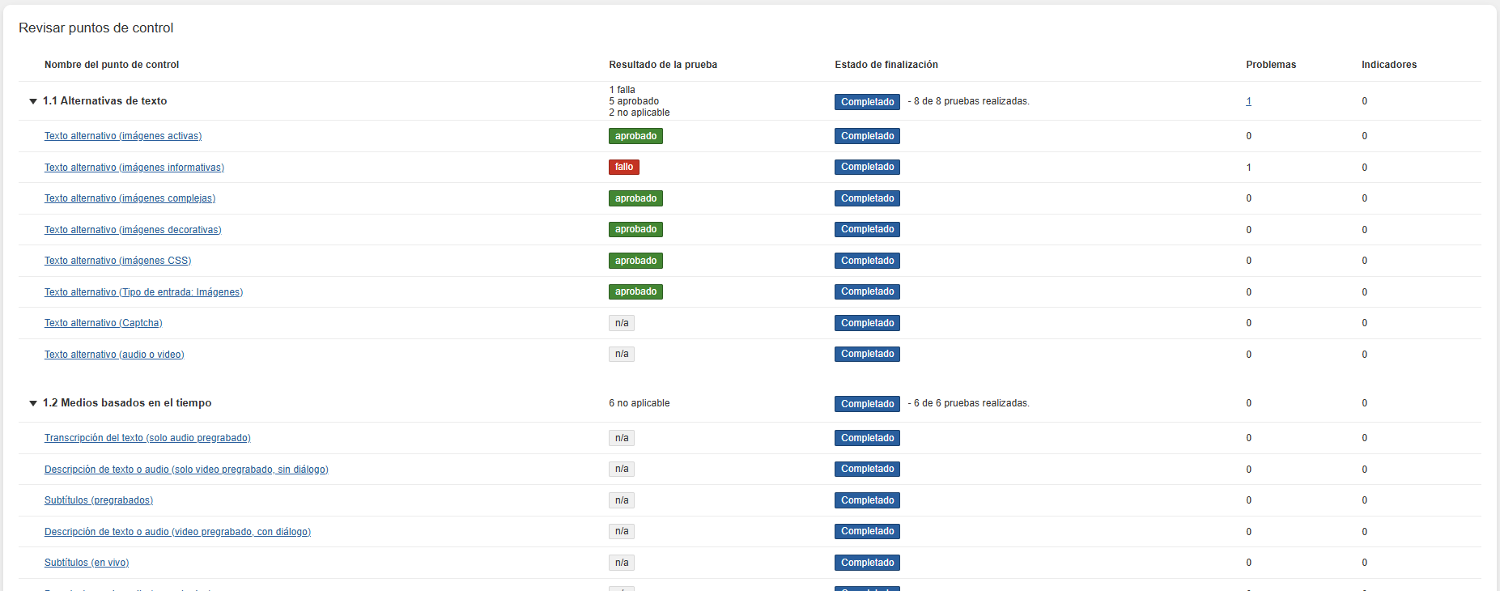Click Completado badge in 1.1 Alternativas header row
The width and height of the screenshot is (1500, 591).
pos(867,102)
